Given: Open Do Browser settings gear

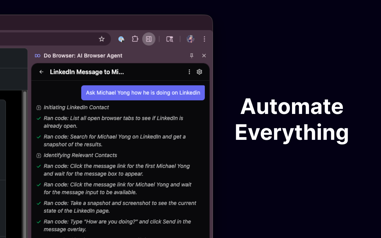Looking at the screenshot, I should pos(199,72).
